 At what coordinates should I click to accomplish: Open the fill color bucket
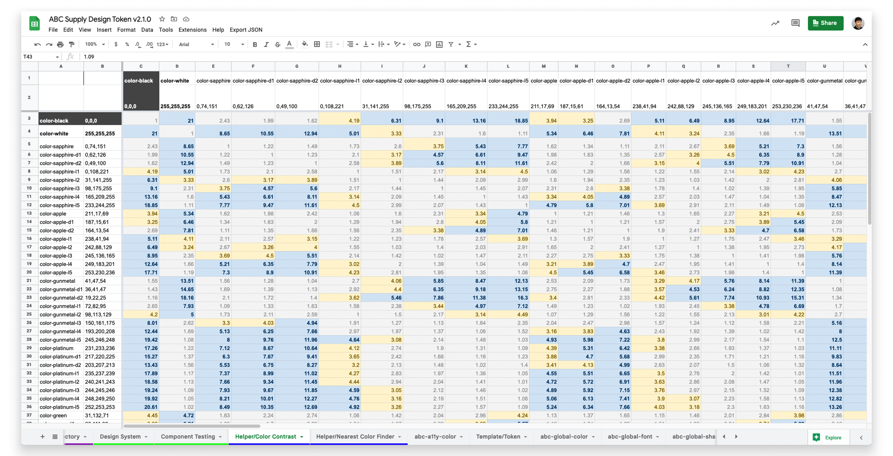305,44
